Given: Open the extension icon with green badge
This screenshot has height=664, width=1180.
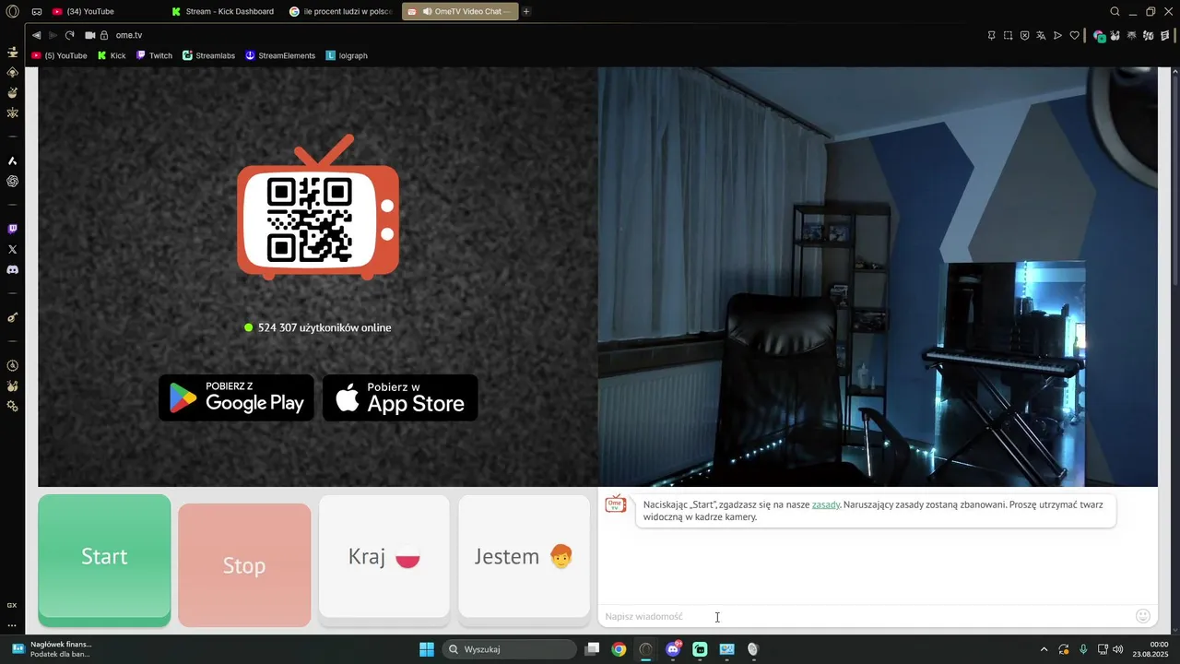Looking at the screenshot, I should [x=1099, y=36].
